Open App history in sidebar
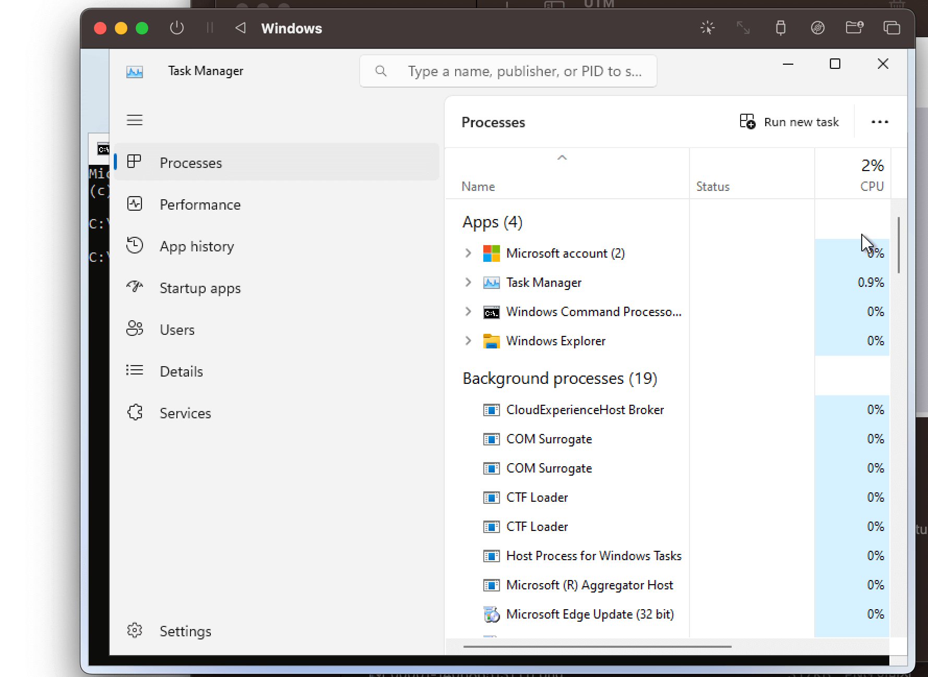 click(277, 246)
